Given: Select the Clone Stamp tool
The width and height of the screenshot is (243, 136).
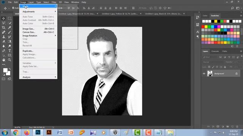Looking at the screenshot, I should [x=3, y=37].
